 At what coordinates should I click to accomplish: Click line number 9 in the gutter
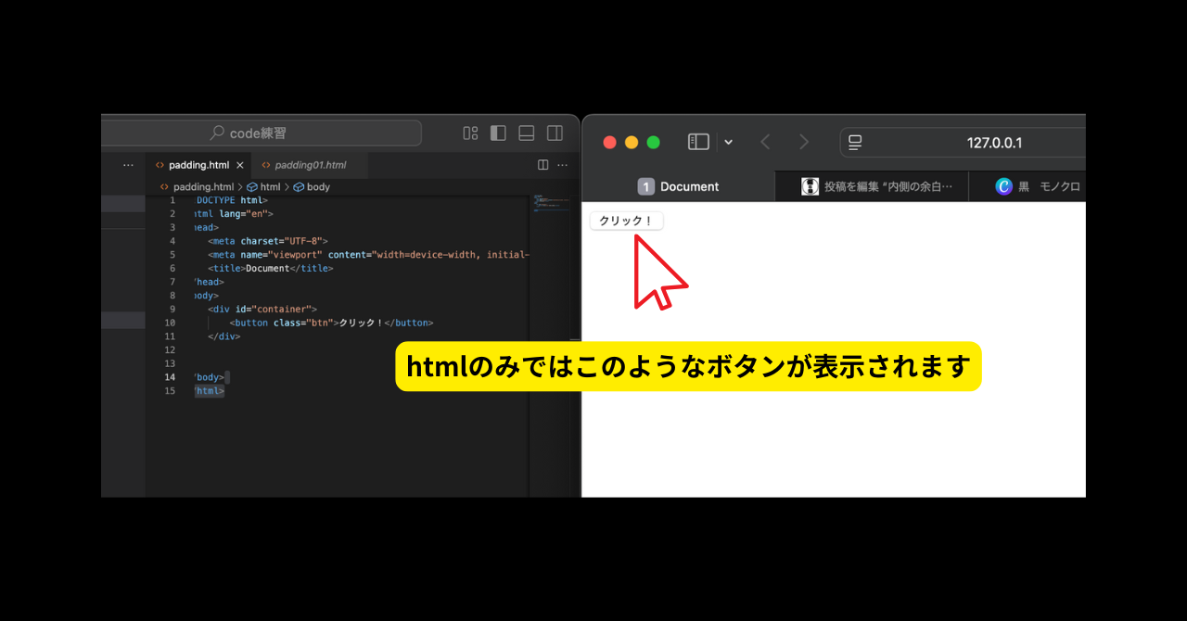tap(172, 309)
